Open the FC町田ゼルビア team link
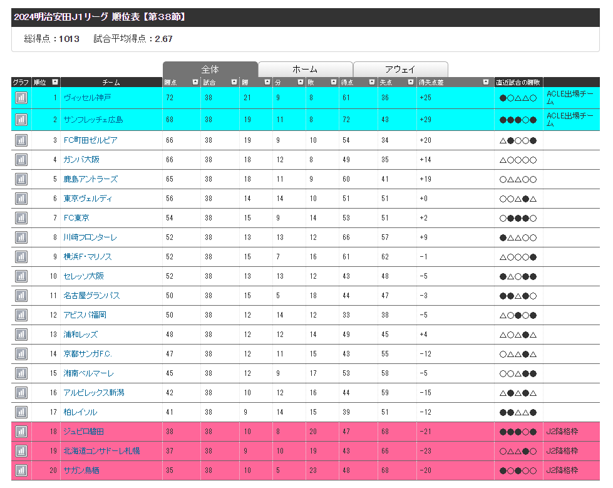Screen dimensions: 613x488 tap(90, 140)
